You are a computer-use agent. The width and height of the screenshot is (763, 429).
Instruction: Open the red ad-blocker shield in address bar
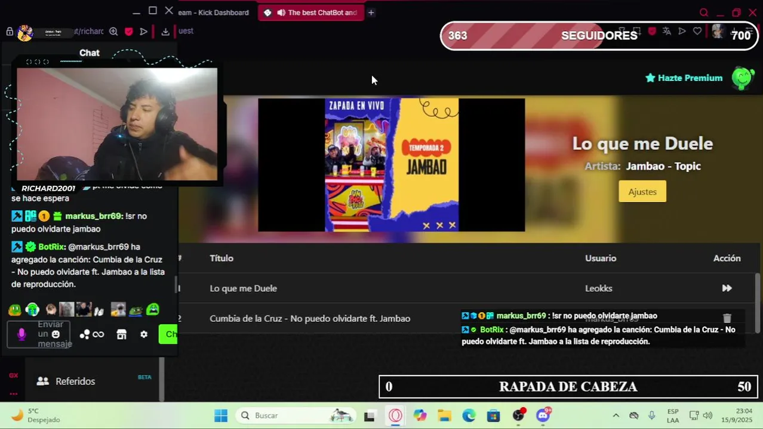[x=128, y=32]
